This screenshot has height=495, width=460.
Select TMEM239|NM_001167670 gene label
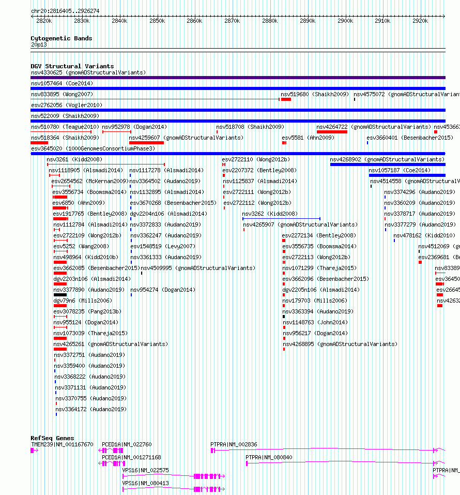click(62, 444)
